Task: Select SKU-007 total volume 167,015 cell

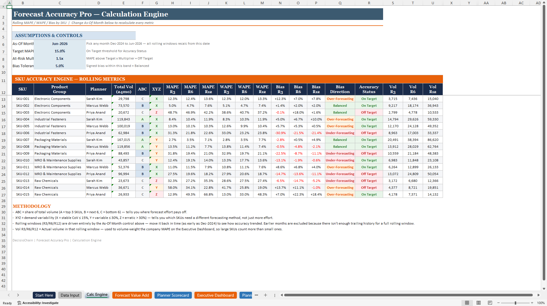Action: tap(123, 140)
